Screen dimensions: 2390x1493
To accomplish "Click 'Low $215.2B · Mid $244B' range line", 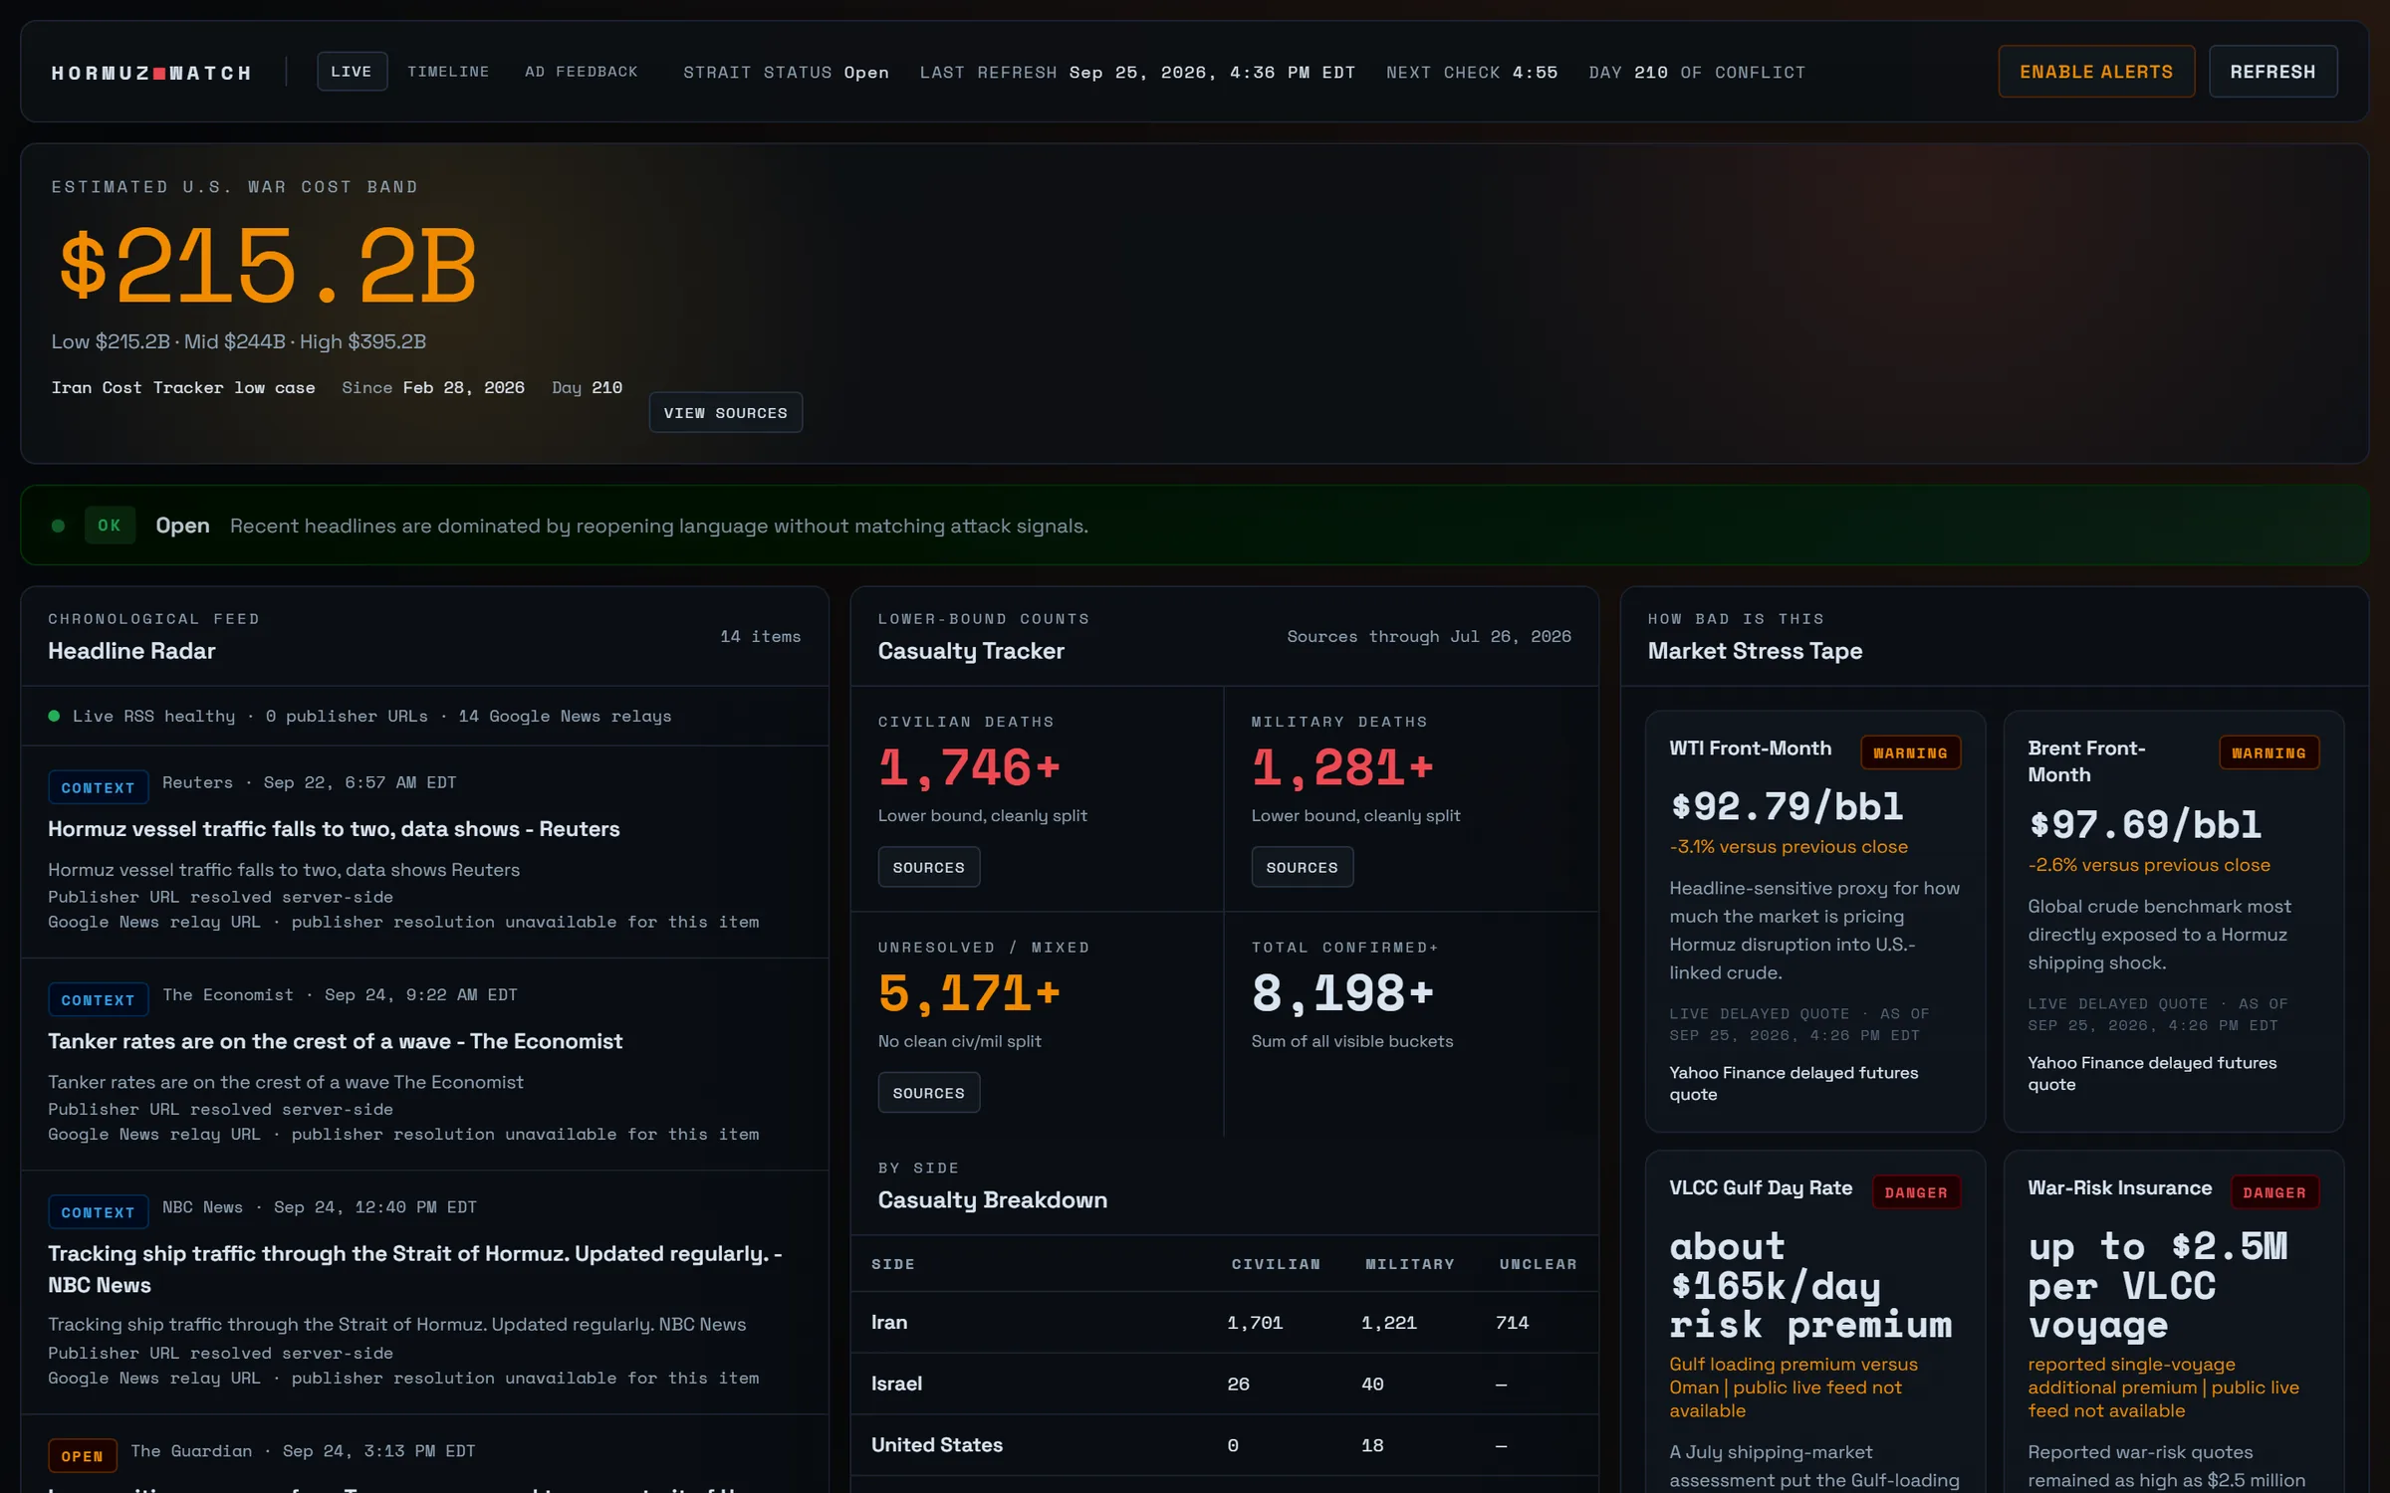I will click(239, 341).
